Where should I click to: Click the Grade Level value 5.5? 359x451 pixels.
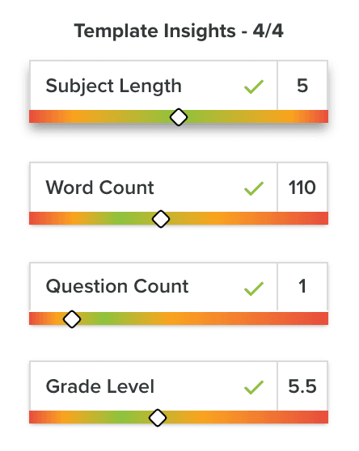pyautogui.click(x=302, y=386)
